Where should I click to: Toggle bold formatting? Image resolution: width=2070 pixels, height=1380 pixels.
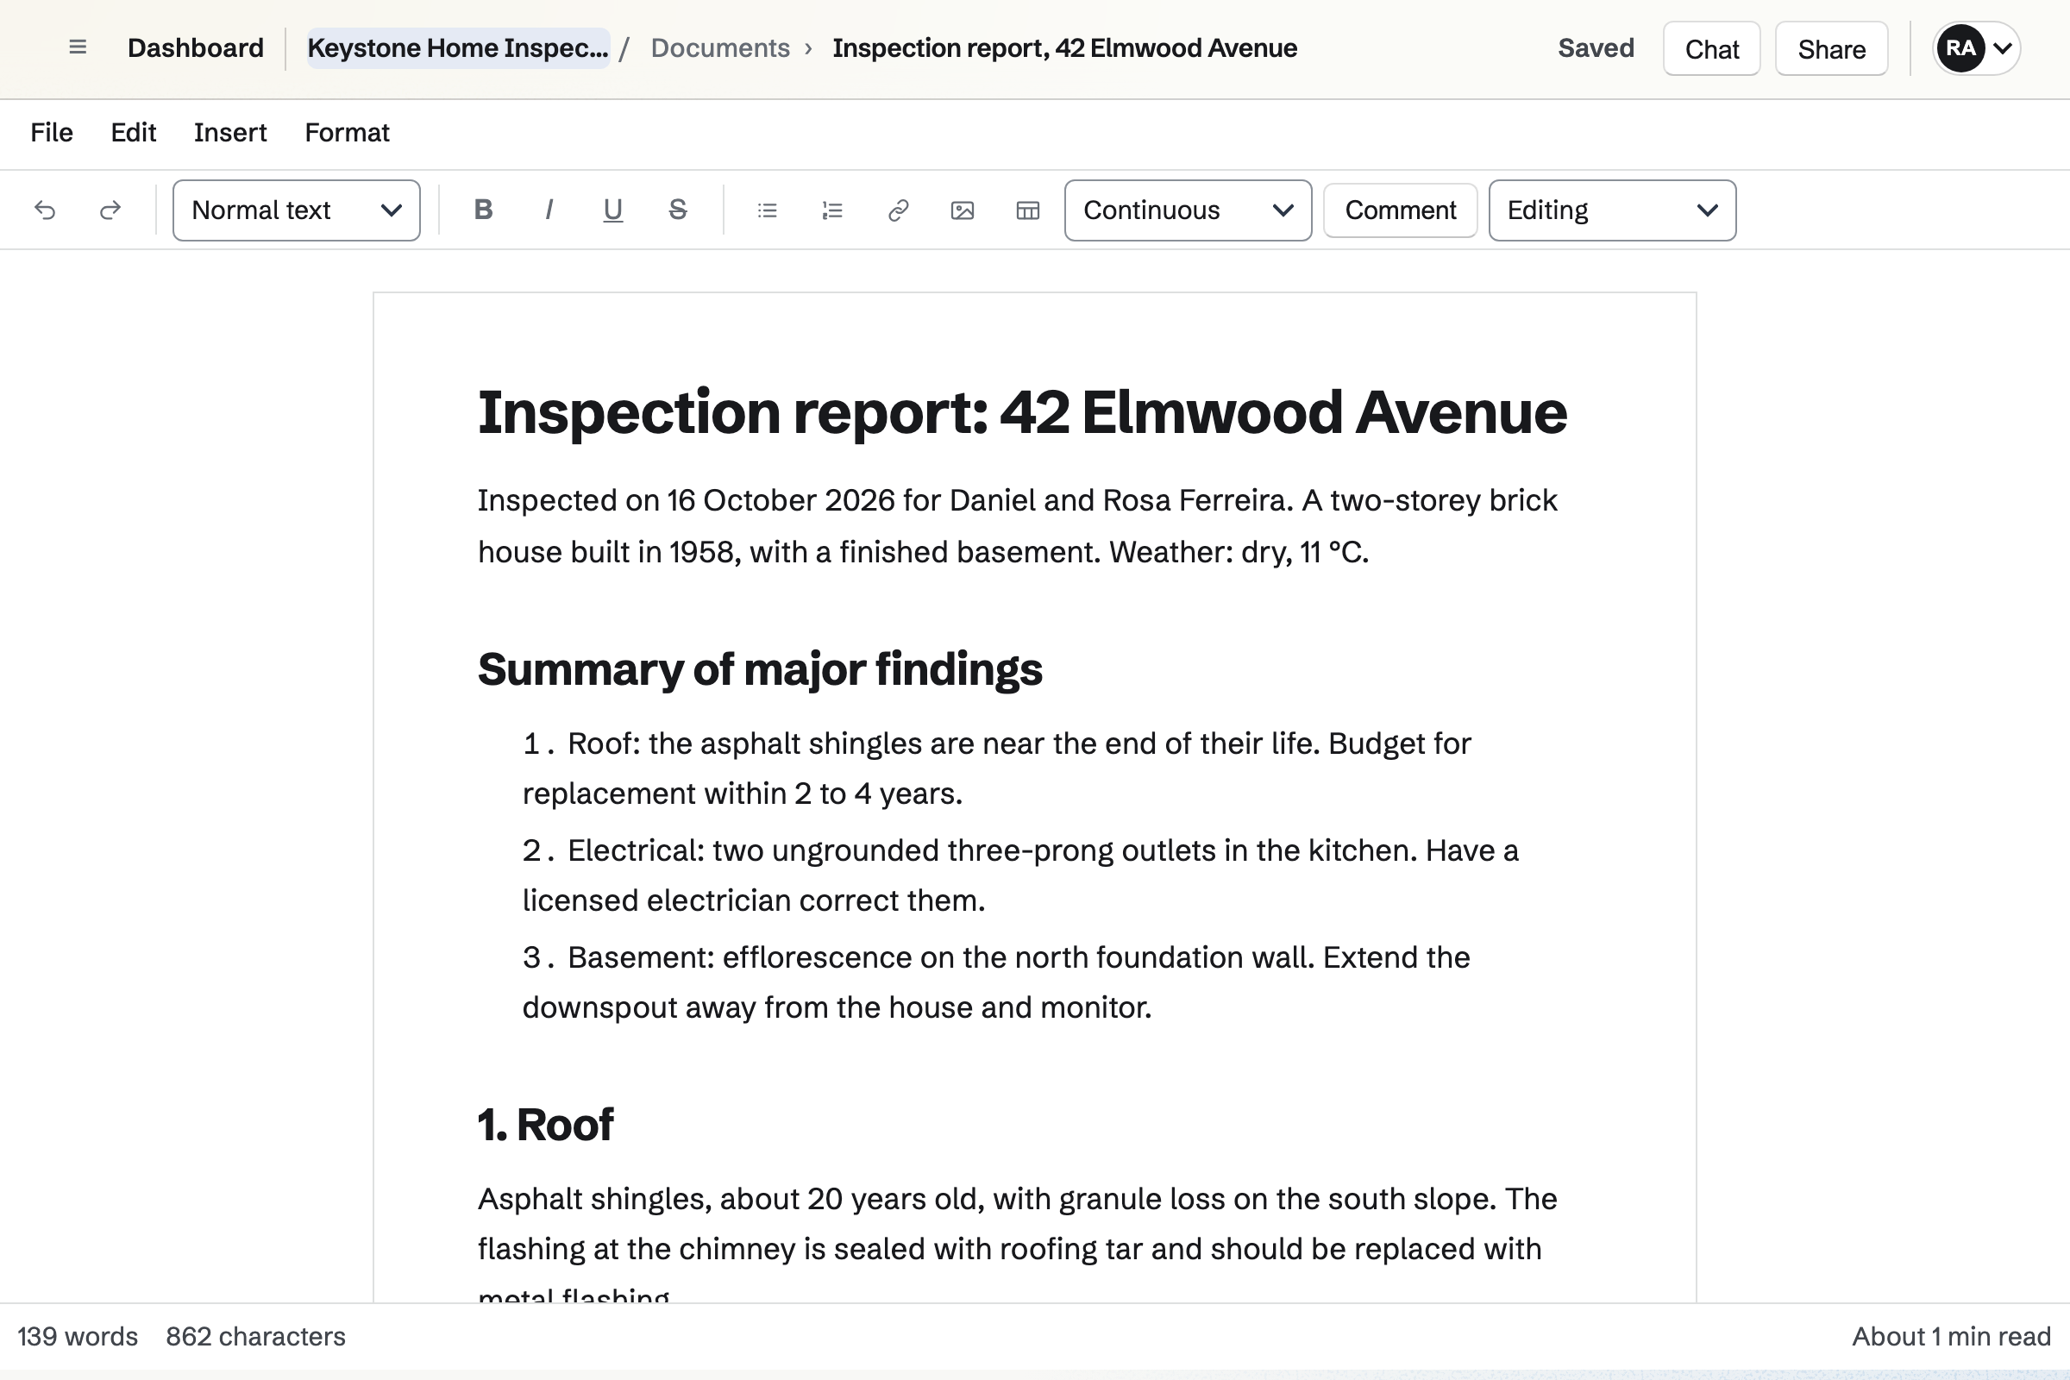483,210
